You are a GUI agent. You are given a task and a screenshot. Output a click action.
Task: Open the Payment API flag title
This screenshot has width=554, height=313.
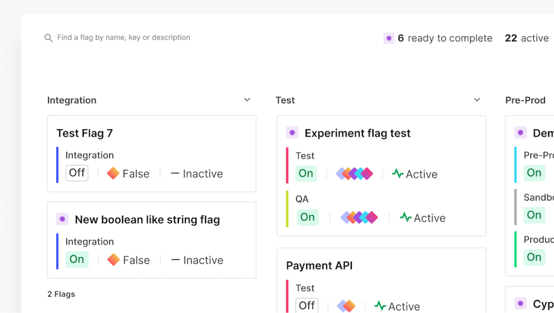coord(319,266)
